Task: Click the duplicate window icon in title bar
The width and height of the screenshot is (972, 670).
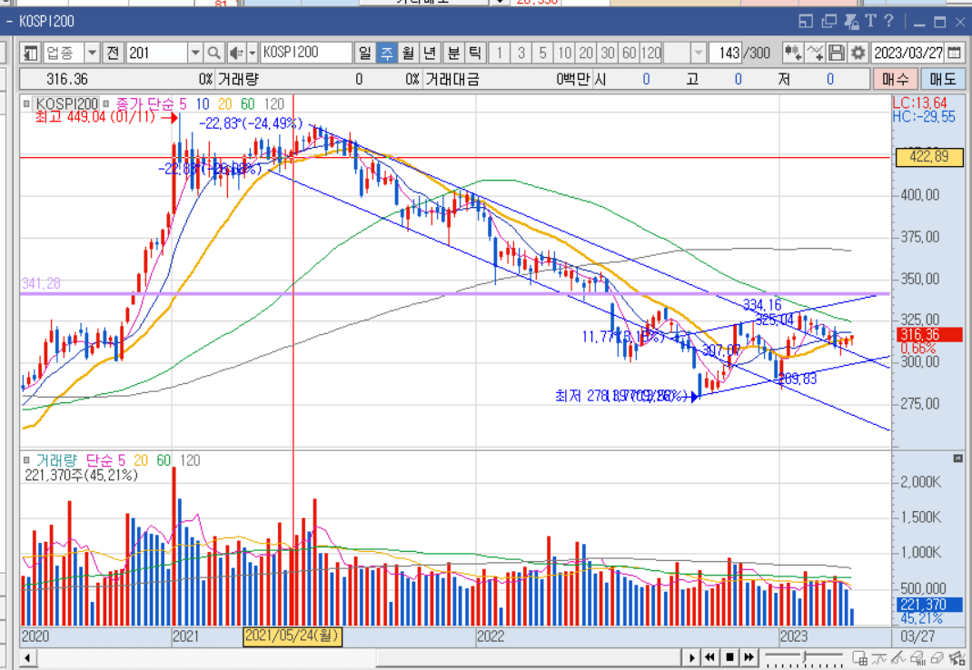Action: pos(828,22)
